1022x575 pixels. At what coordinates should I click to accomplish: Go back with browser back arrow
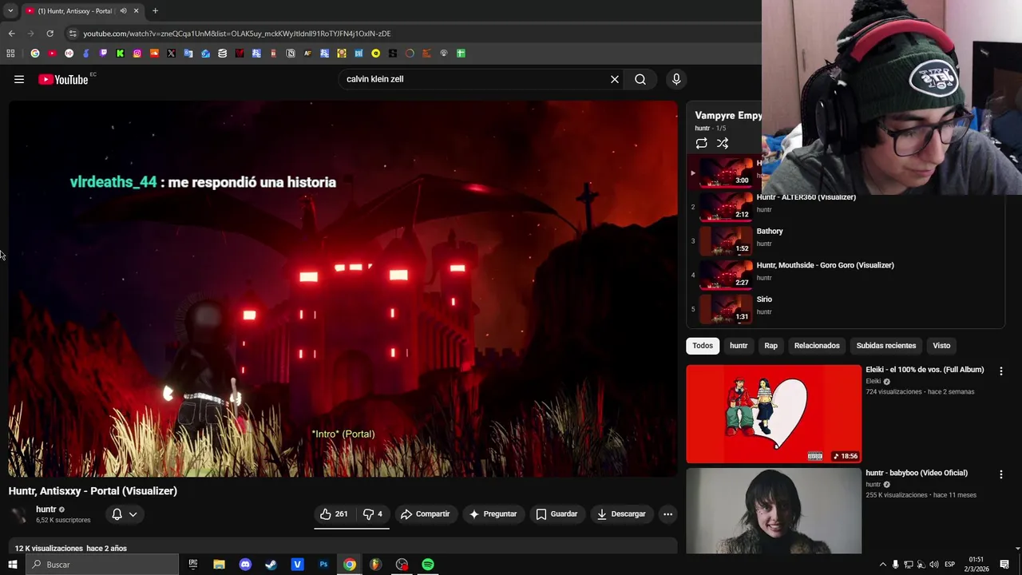pos(11,34)
